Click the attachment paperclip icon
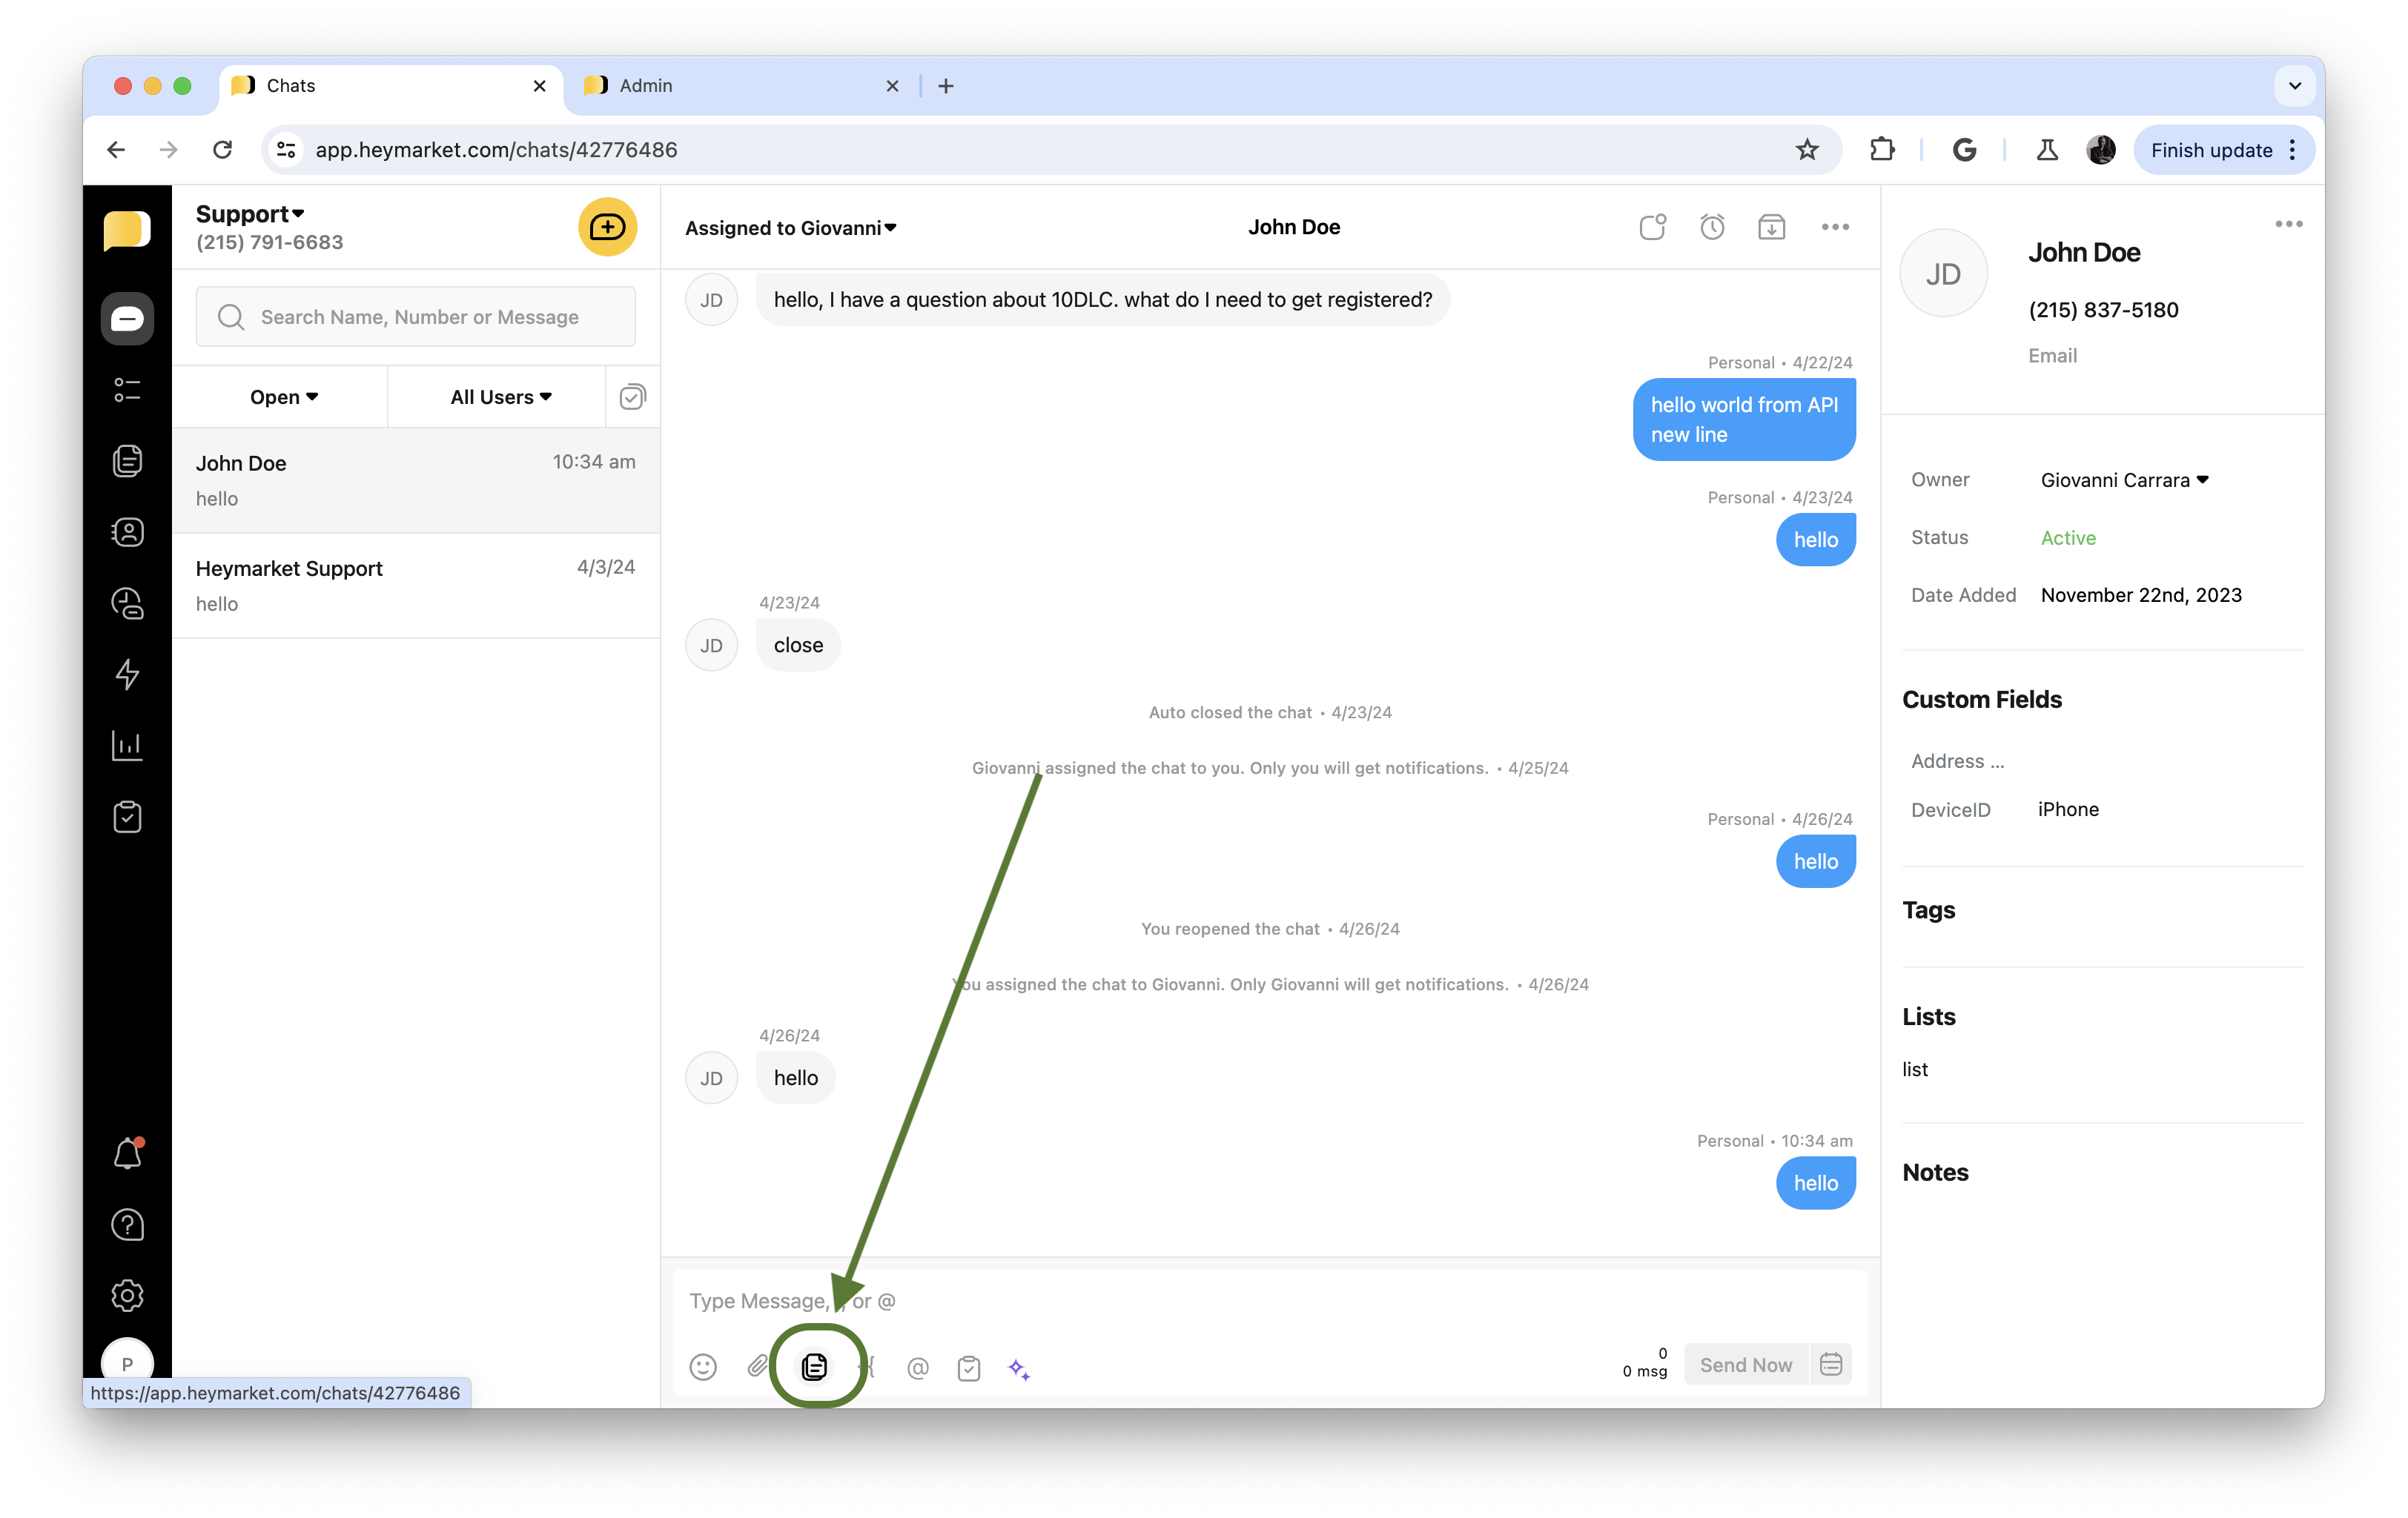Viewport: 2408px width, 1518px height. tap(757, 1366)
